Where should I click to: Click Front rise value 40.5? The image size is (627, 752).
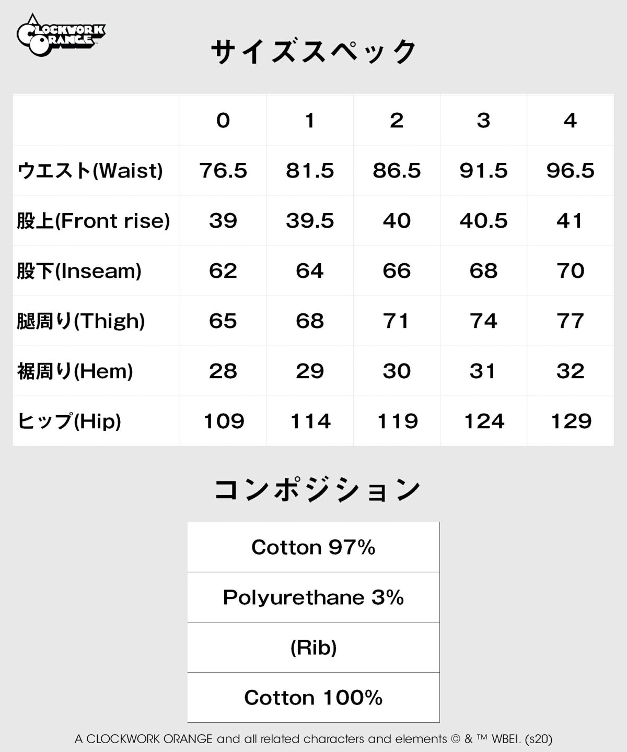(x=483, y=221)
